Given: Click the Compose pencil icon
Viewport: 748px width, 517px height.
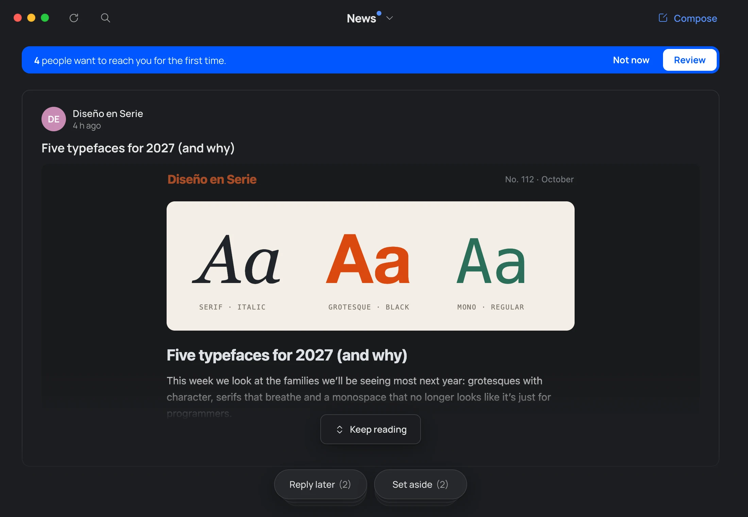Looking at the screenshot, I should point(663,18).
